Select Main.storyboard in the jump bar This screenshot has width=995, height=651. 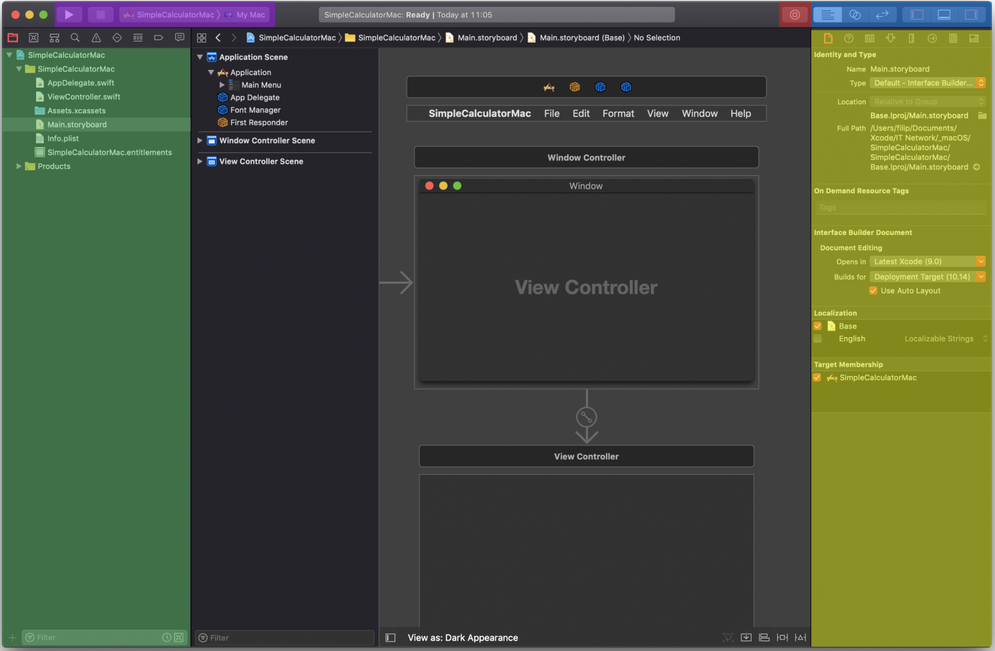[x=486, y=37]
